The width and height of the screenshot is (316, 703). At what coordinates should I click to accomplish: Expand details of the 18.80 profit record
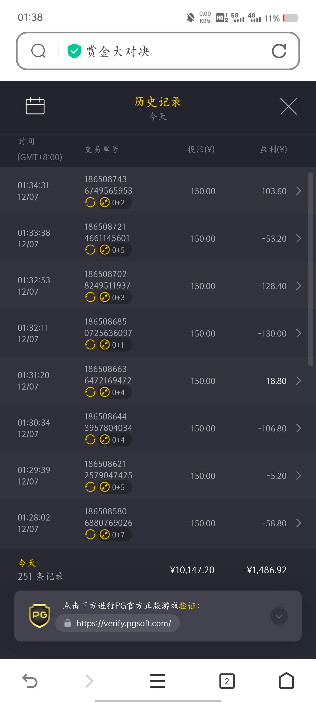298,381
